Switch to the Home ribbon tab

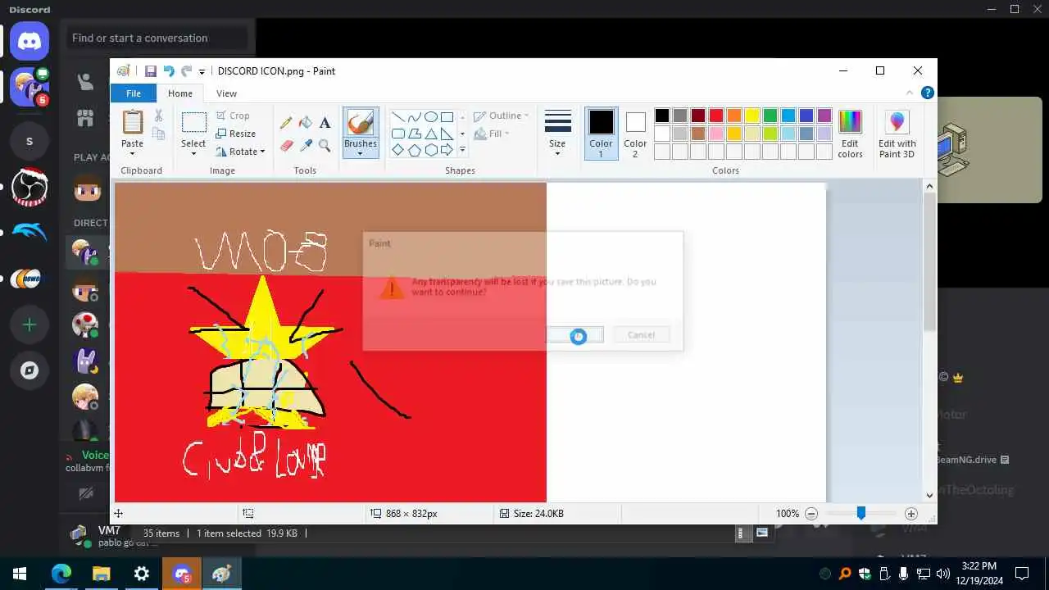pos(180,93)
